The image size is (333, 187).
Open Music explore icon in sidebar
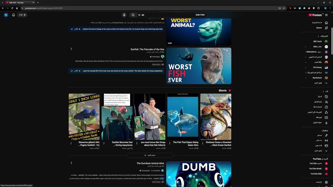click(326, 135)
